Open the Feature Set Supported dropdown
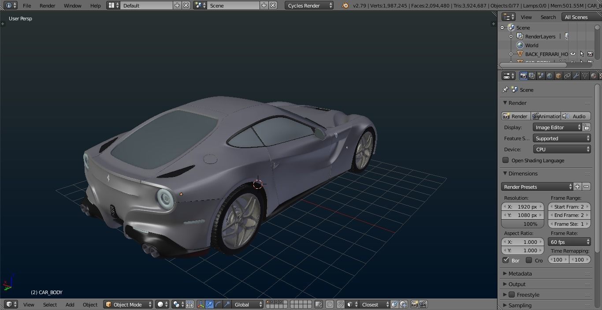This screenshot has height=310, width=602. click(x=561, y=138)
